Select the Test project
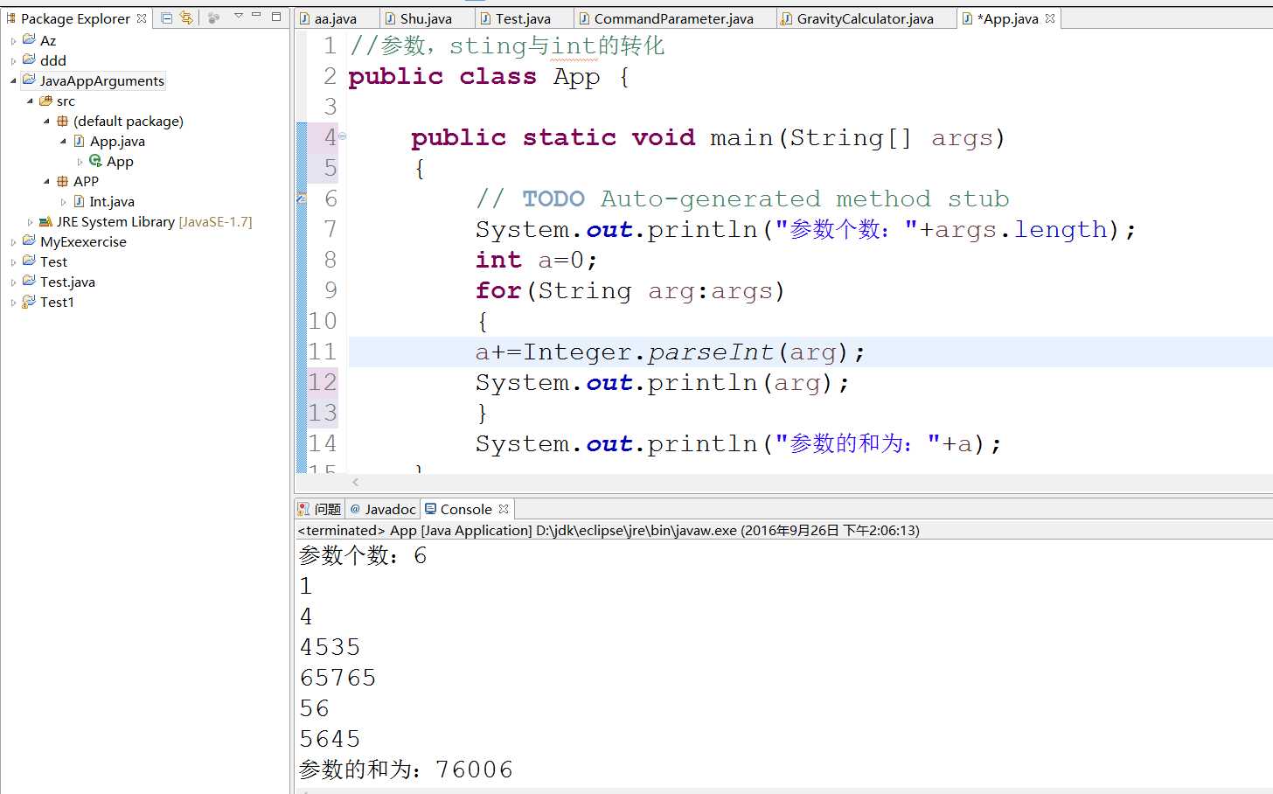The width and height of the screenshot is (1273, 794). [x=53, y=262]
